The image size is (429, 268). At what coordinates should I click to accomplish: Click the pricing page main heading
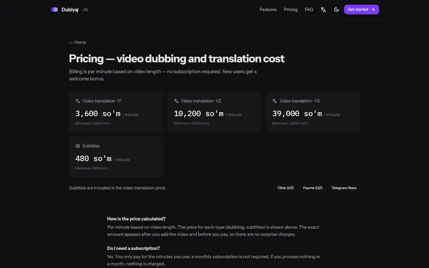pos(176,58)
